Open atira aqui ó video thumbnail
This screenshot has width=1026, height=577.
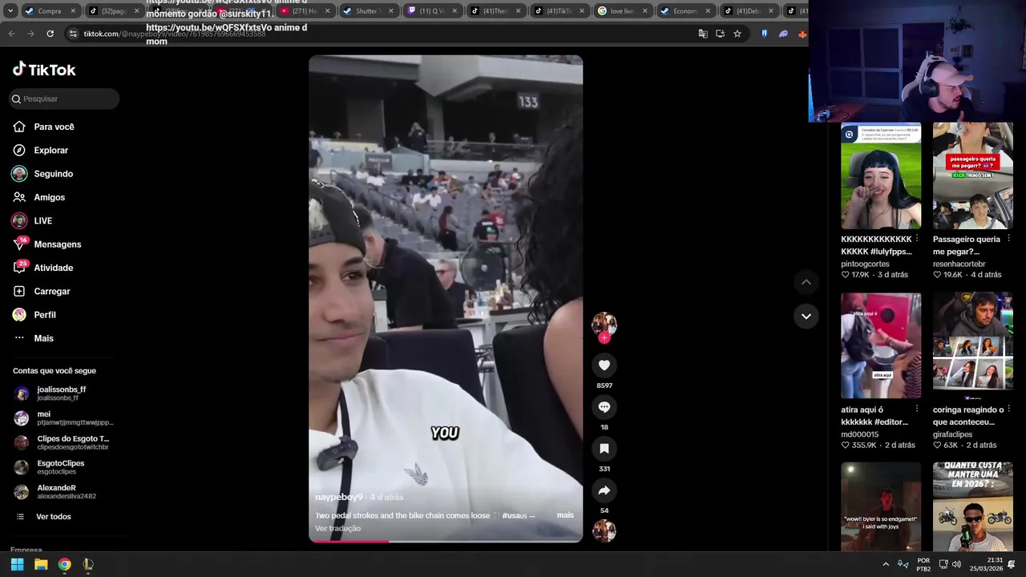tap(880, 345)
